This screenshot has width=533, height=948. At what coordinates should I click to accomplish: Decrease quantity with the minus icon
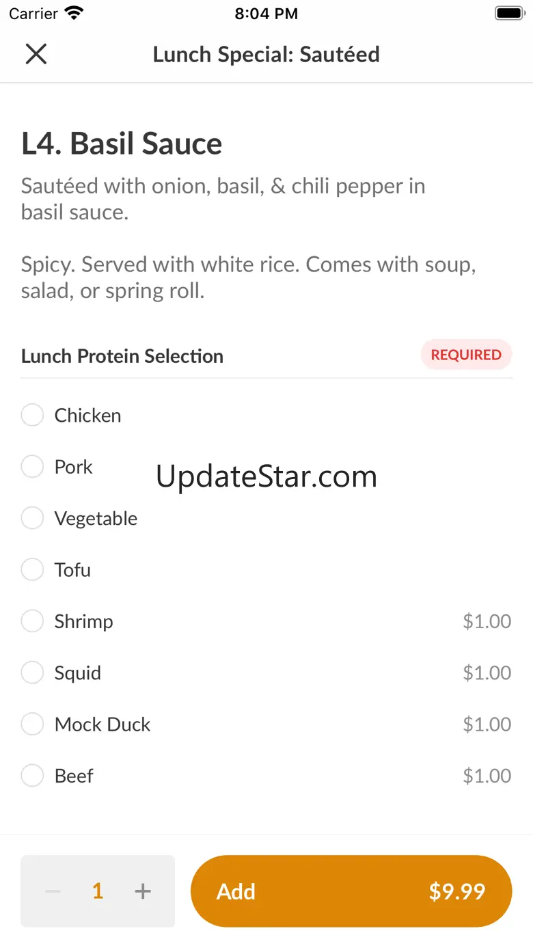click(x=53, y=891)
